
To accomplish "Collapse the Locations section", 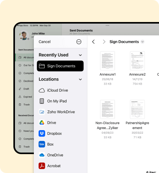I will point(80,79).
